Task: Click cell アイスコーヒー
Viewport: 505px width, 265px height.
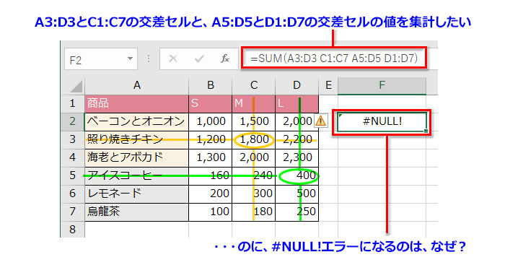Action: point(136,175)
